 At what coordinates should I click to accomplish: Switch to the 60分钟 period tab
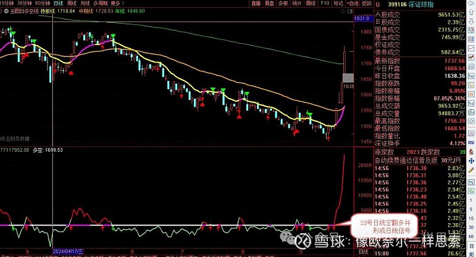click(42, 4)
